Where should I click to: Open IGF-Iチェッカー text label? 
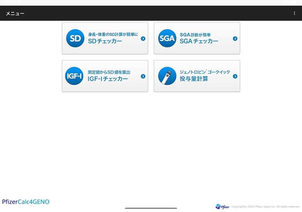(x=108, y=79)
